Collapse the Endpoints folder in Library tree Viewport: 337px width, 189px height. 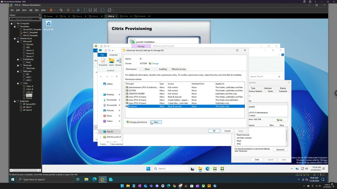pyautogui.click(x=15, y=101)
